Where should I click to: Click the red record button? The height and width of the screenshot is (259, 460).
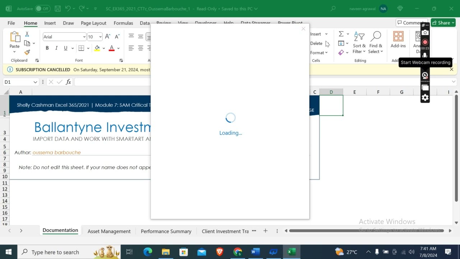425,42
